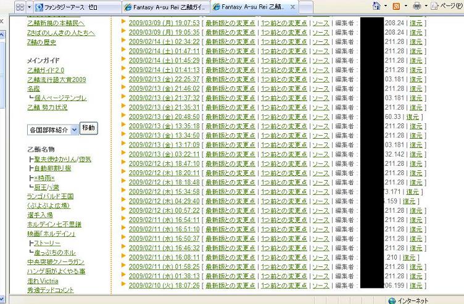Open the Z鯖の歴史 link
Screen dimensions: 464x304
coord(41,43)
